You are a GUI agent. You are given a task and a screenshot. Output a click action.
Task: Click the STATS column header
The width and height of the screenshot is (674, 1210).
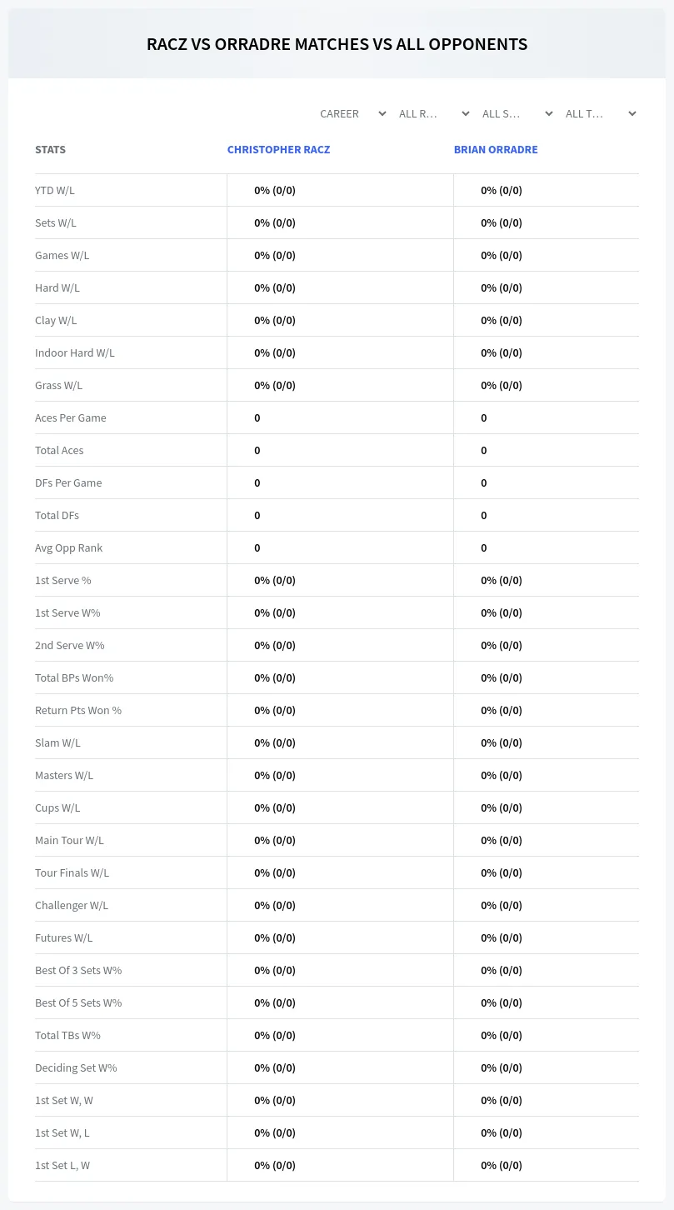[x=50, y=150]
